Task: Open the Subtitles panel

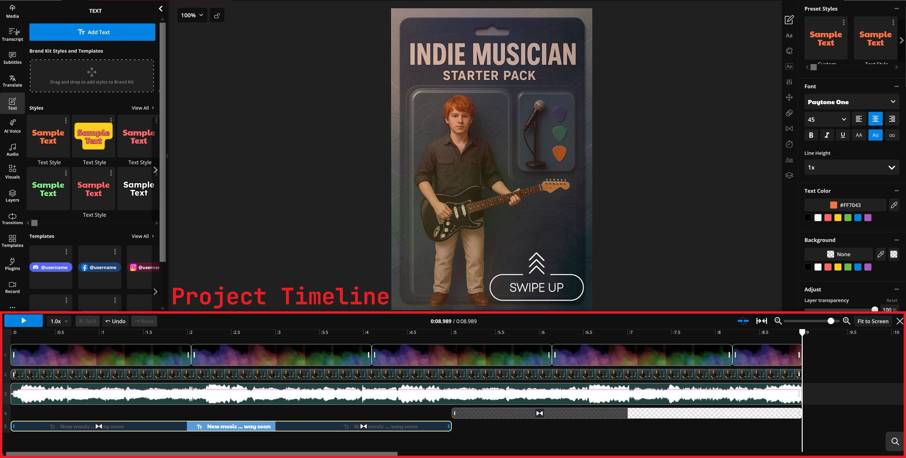Action: pos(12,58)
